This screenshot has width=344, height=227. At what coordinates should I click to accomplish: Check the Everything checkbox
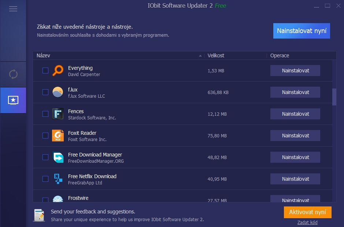pos(45,71)
